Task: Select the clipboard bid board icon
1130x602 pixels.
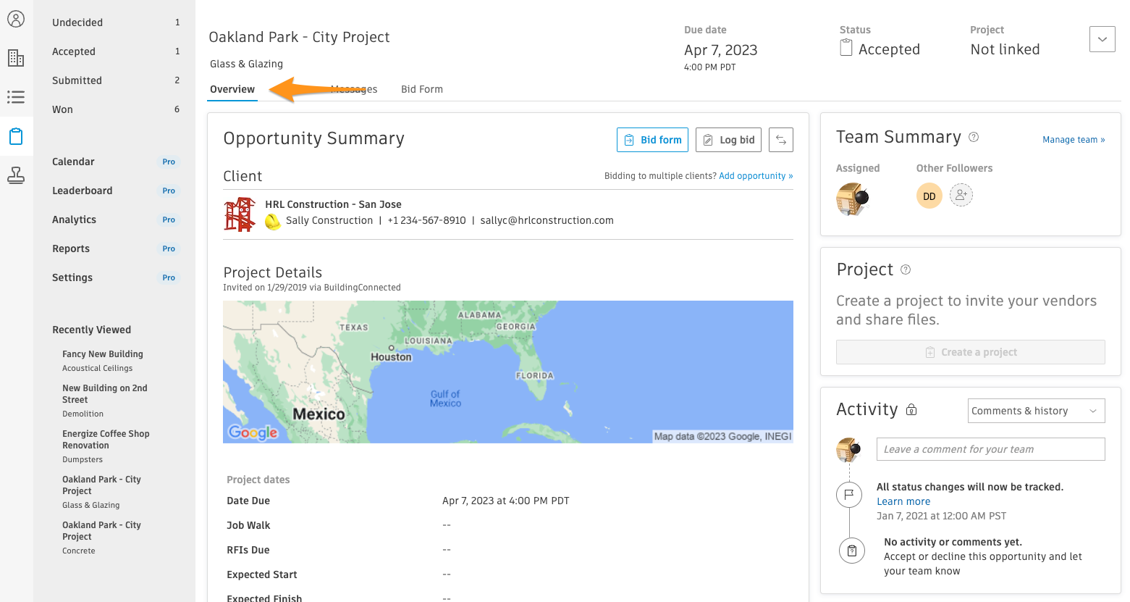Action: pos(16,136)
